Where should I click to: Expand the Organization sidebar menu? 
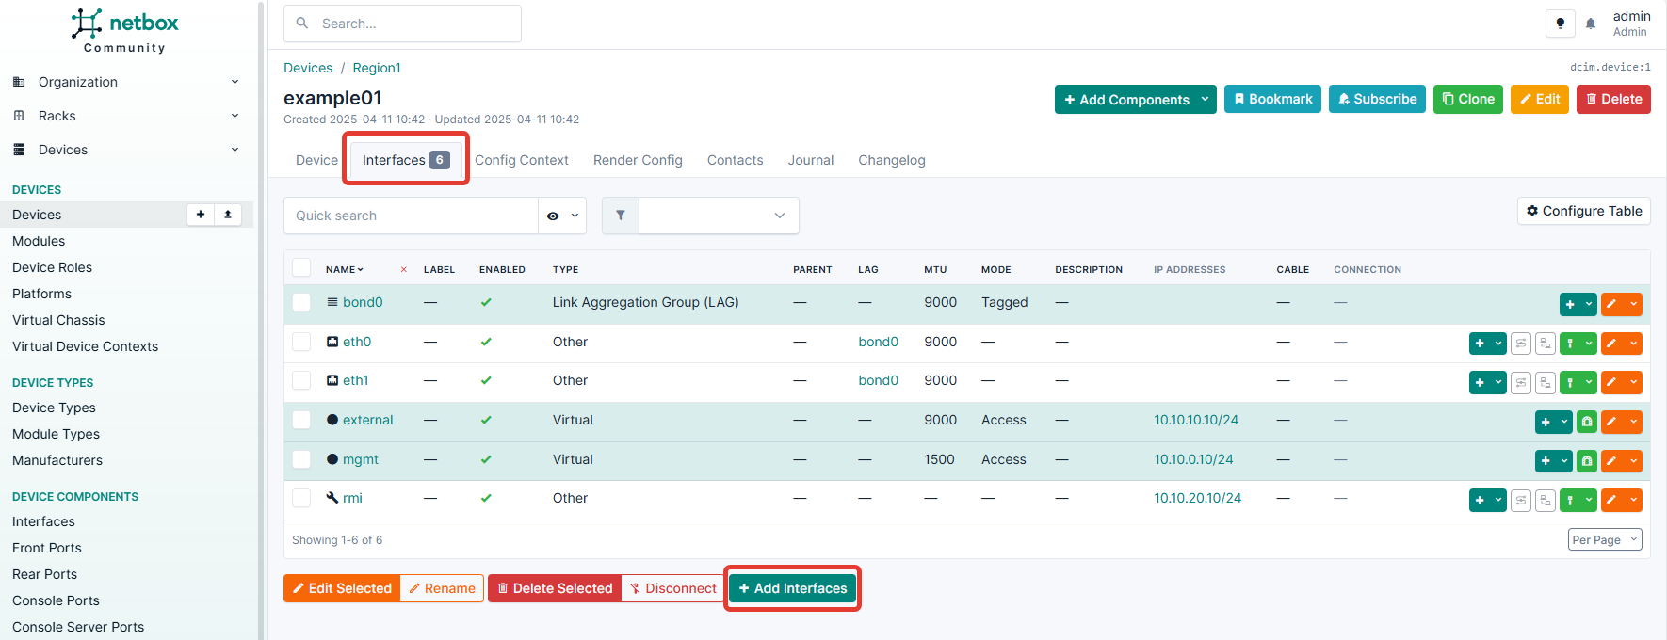tap(125, 82)
